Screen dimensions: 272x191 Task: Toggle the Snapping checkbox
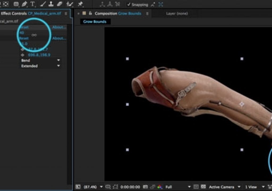129,5
